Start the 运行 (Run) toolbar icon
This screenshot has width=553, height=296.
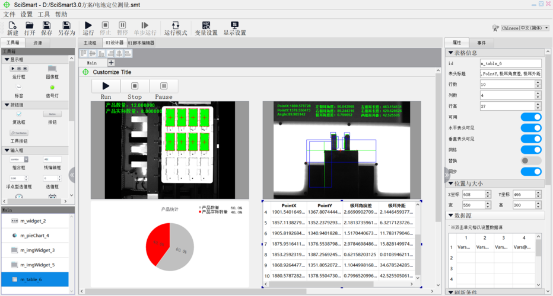pos(88,25)
